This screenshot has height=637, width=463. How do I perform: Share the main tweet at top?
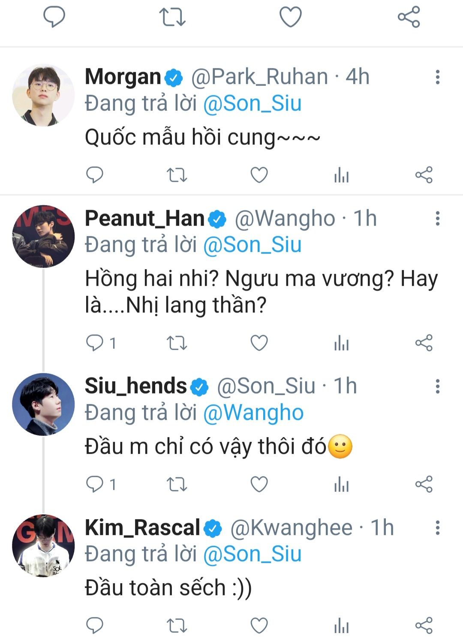[409, 17]
